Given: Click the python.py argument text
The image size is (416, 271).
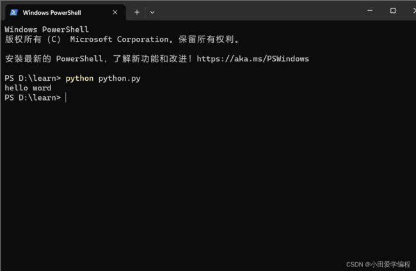Looking at the screenshot, I should point(120,78).
